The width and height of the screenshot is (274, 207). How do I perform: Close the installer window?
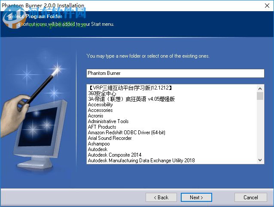pos(267,6)
